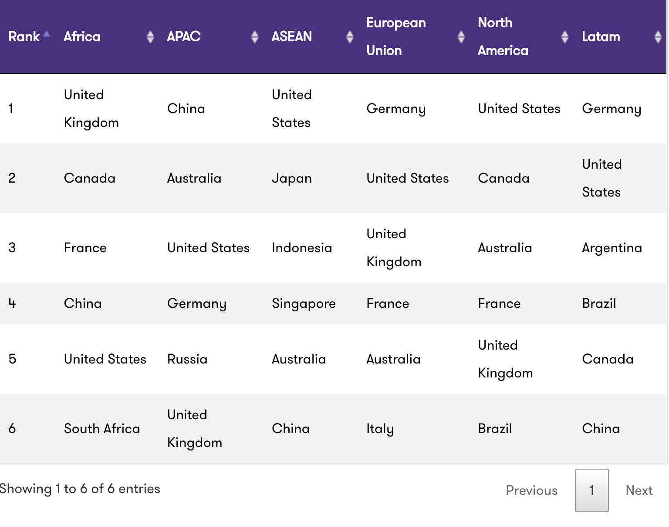This screenshot has width=669, height=527.
Task: Select the European Union header text
Action: click(x=396, y=37)
